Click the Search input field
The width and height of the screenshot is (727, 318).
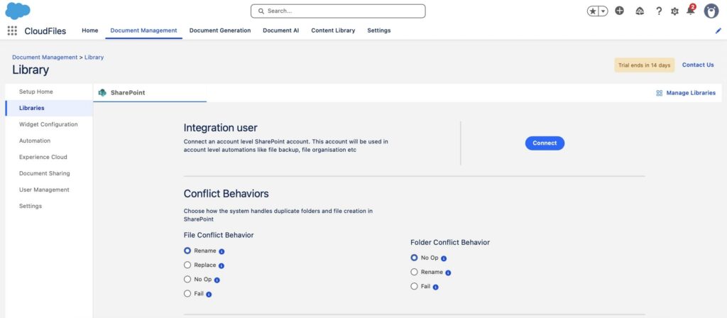pyautogui.click(x=338, y=11)
